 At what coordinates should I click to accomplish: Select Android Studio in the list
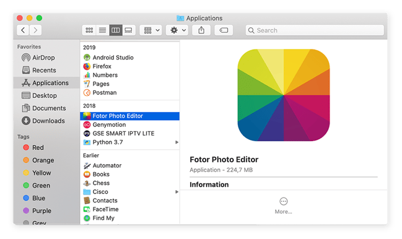point(129,58)
